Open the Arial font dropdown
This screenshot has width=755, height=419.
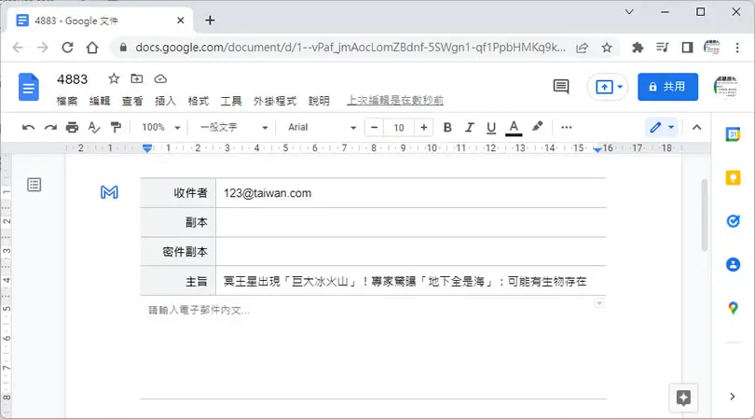pos(322,127)
